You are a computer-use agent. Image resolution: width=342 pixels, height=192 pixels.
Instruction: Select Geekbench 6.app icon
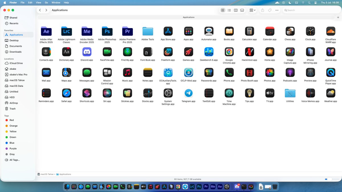click(x=209, y=52)
